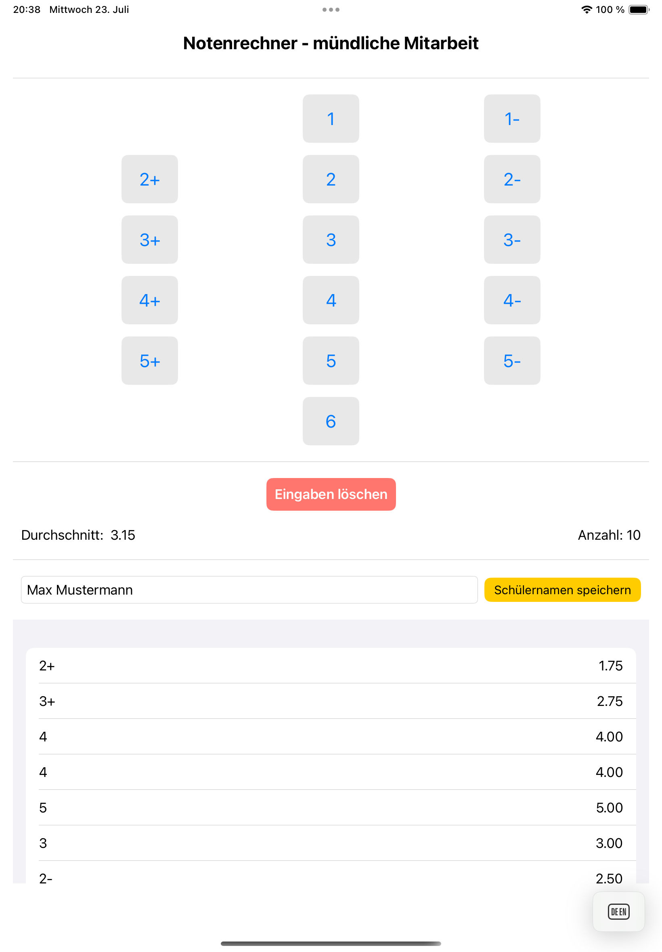Enter grade 3-
662x952 pixels.
click(x=511, y=240)
